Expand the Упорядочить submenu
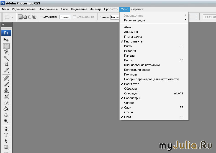Viewport: 216px width, 153px height. (x=154, y=16)
